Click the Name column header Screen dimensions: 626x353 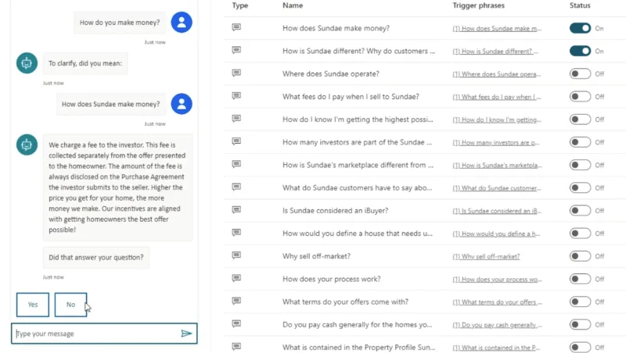293,5
